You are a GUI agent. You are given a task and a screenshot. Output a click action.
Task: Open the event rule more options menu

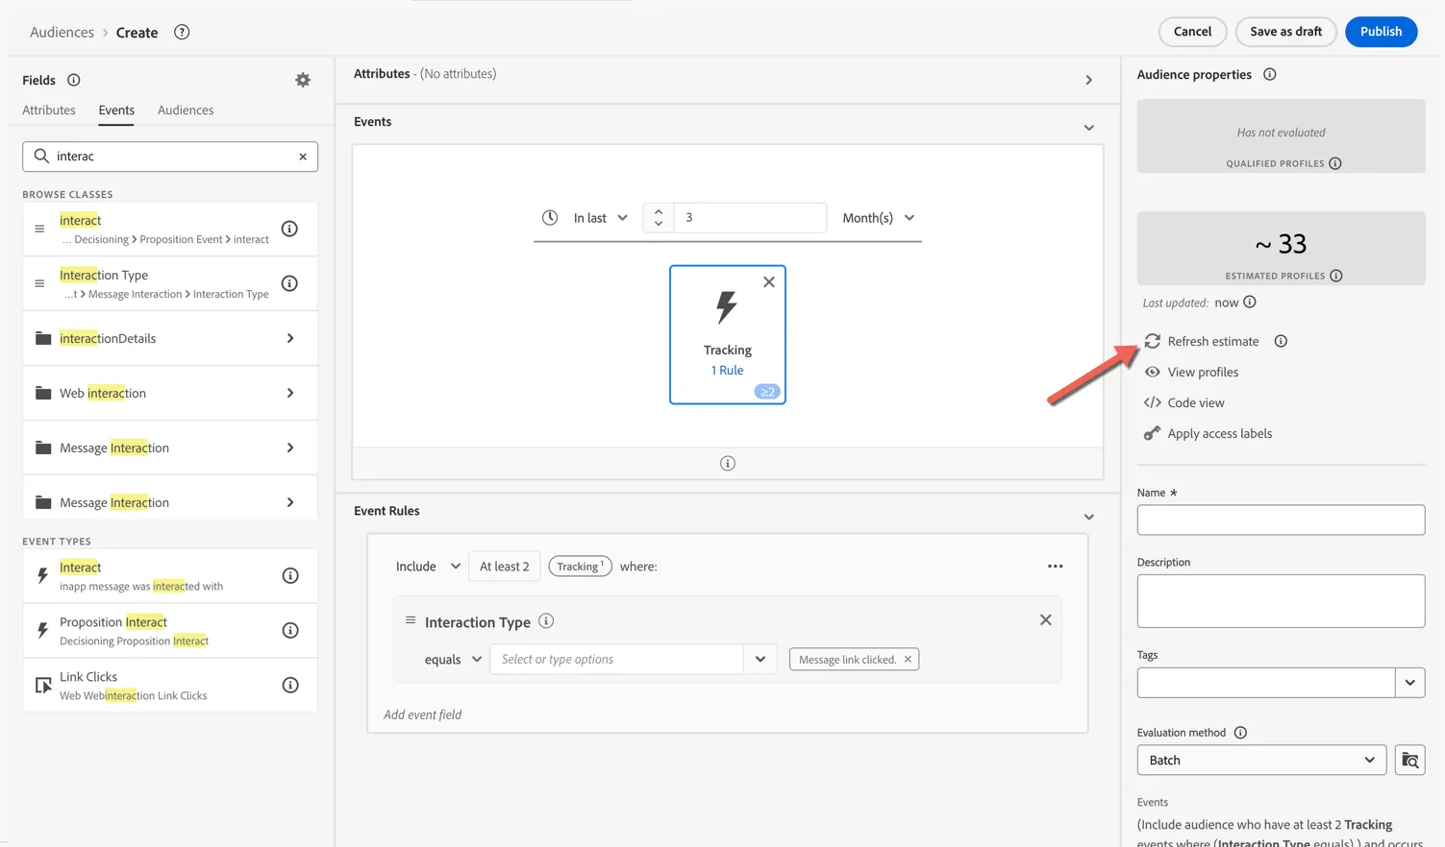(x=1056, y=567)
